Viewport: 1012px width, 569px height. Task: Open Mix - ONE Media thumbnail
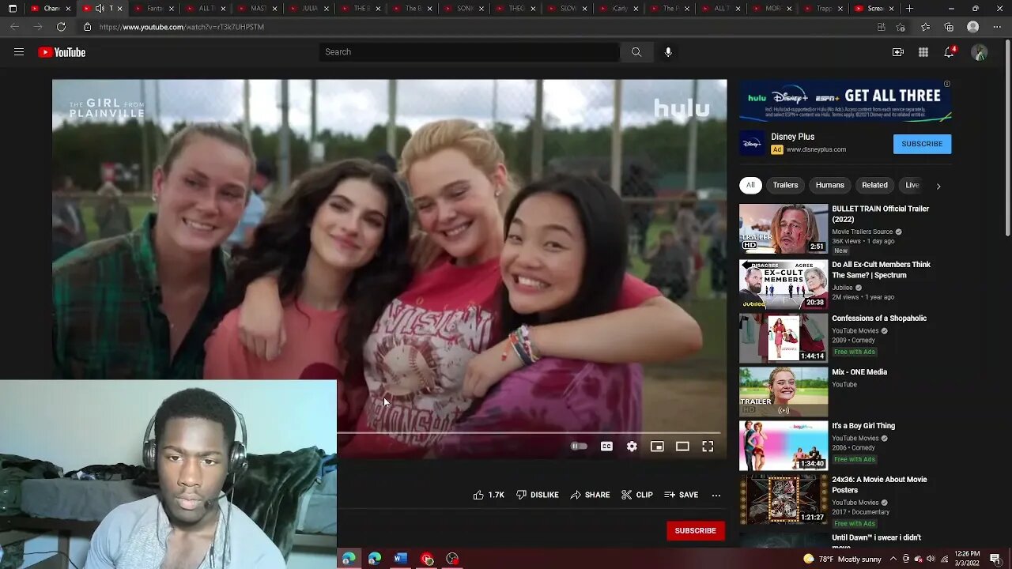[784, 391]
